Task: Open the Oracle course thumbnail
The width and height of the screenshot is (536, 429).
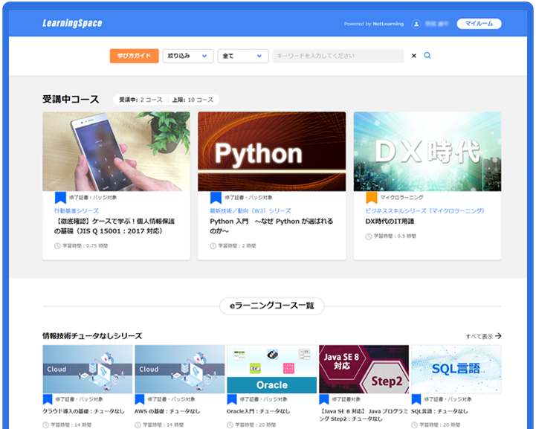Action: tap(272, 370)
